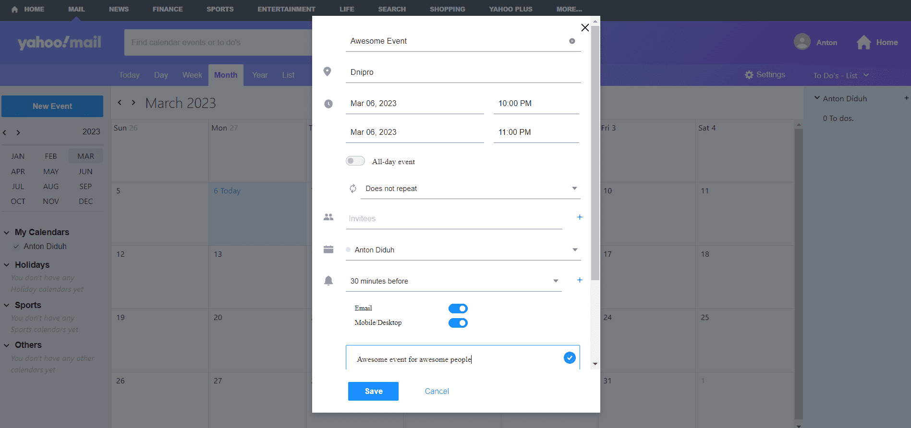Click the plus icon to add invitees

580,217
